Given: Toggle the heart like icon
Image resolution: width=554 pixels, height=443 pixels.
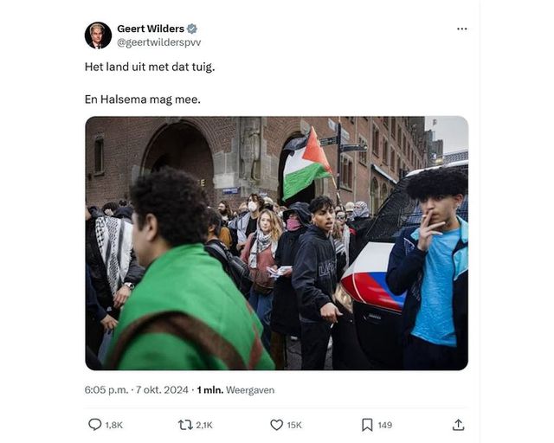Looking at the screenshot, I should [276, 425].
